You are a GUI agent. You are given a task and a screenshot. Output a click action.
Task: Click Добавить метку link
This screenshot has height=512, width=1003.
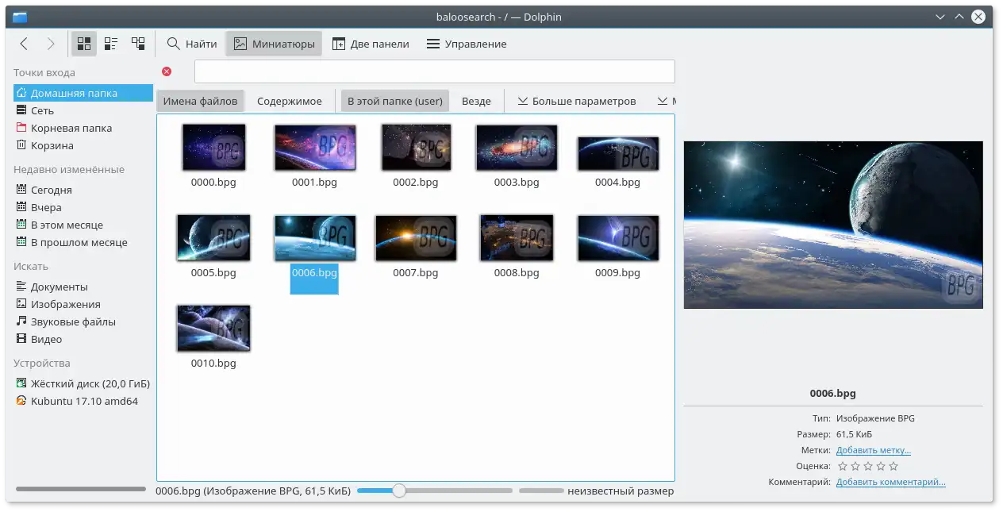tap(873, 450)
